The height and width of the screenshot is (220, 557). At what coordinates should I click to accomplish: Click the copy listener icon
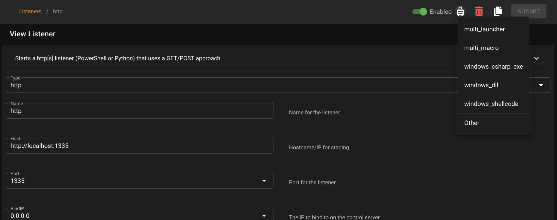pyautogui.click(x=498, y=11)
